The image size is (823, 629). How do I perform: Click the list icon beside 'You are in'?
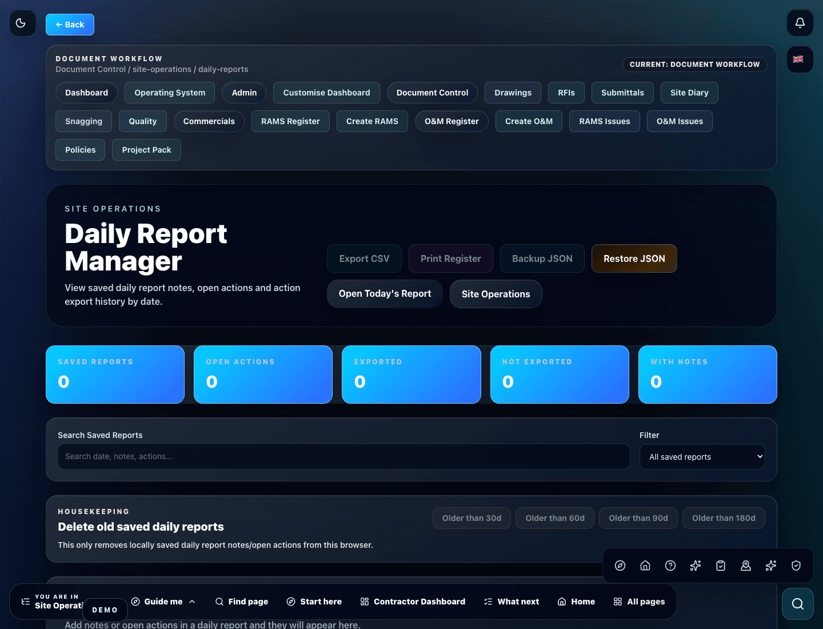click(26, 602)
